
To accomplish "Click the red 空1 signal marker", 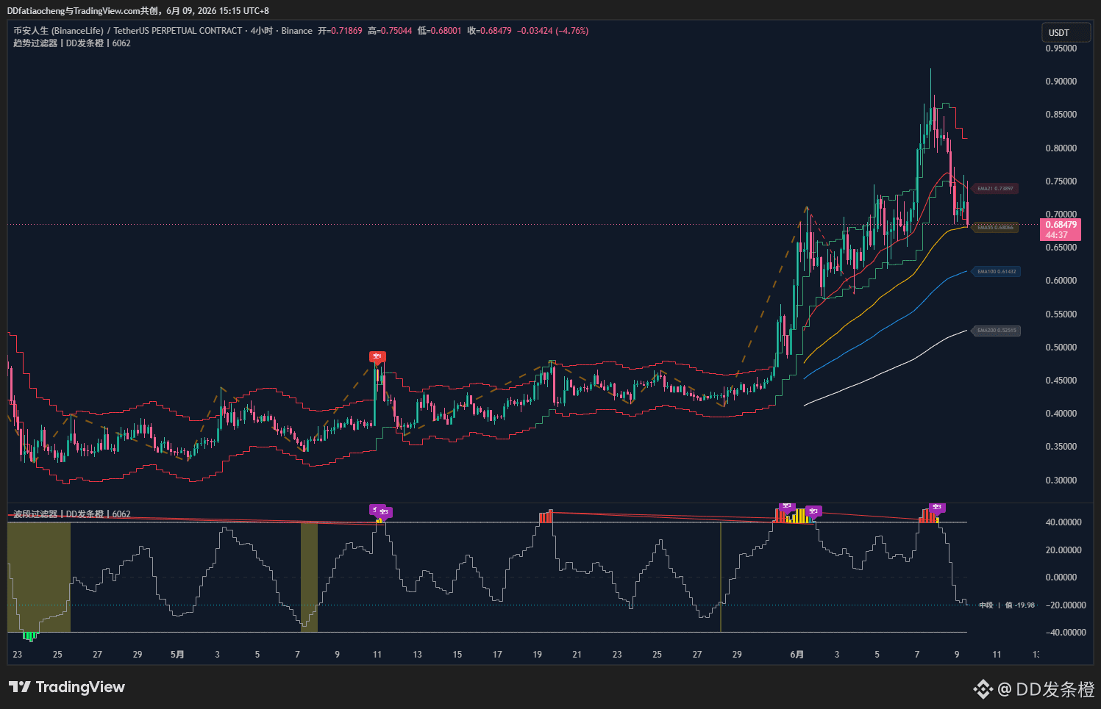I will (377, 357).
